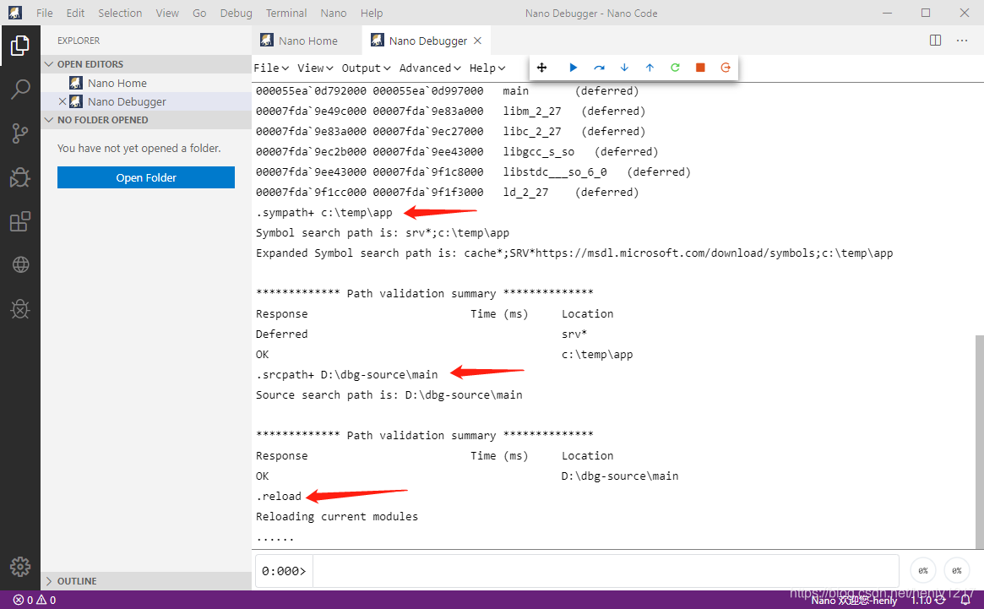The image size is (984, 609).
Task: Open the debugger View dropdown
Action: 315,68
